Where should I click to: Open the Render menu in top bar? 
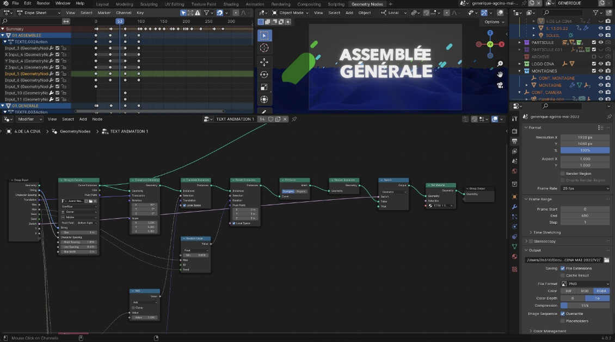pos(43,3)
